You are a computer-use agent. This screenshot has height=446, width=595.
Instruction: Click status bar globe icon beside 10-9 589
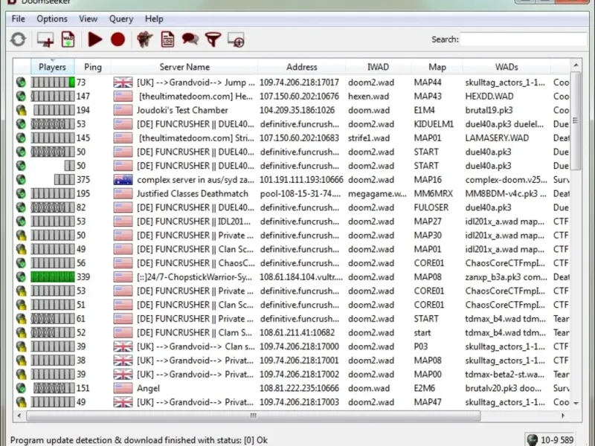tap(533, 440)
